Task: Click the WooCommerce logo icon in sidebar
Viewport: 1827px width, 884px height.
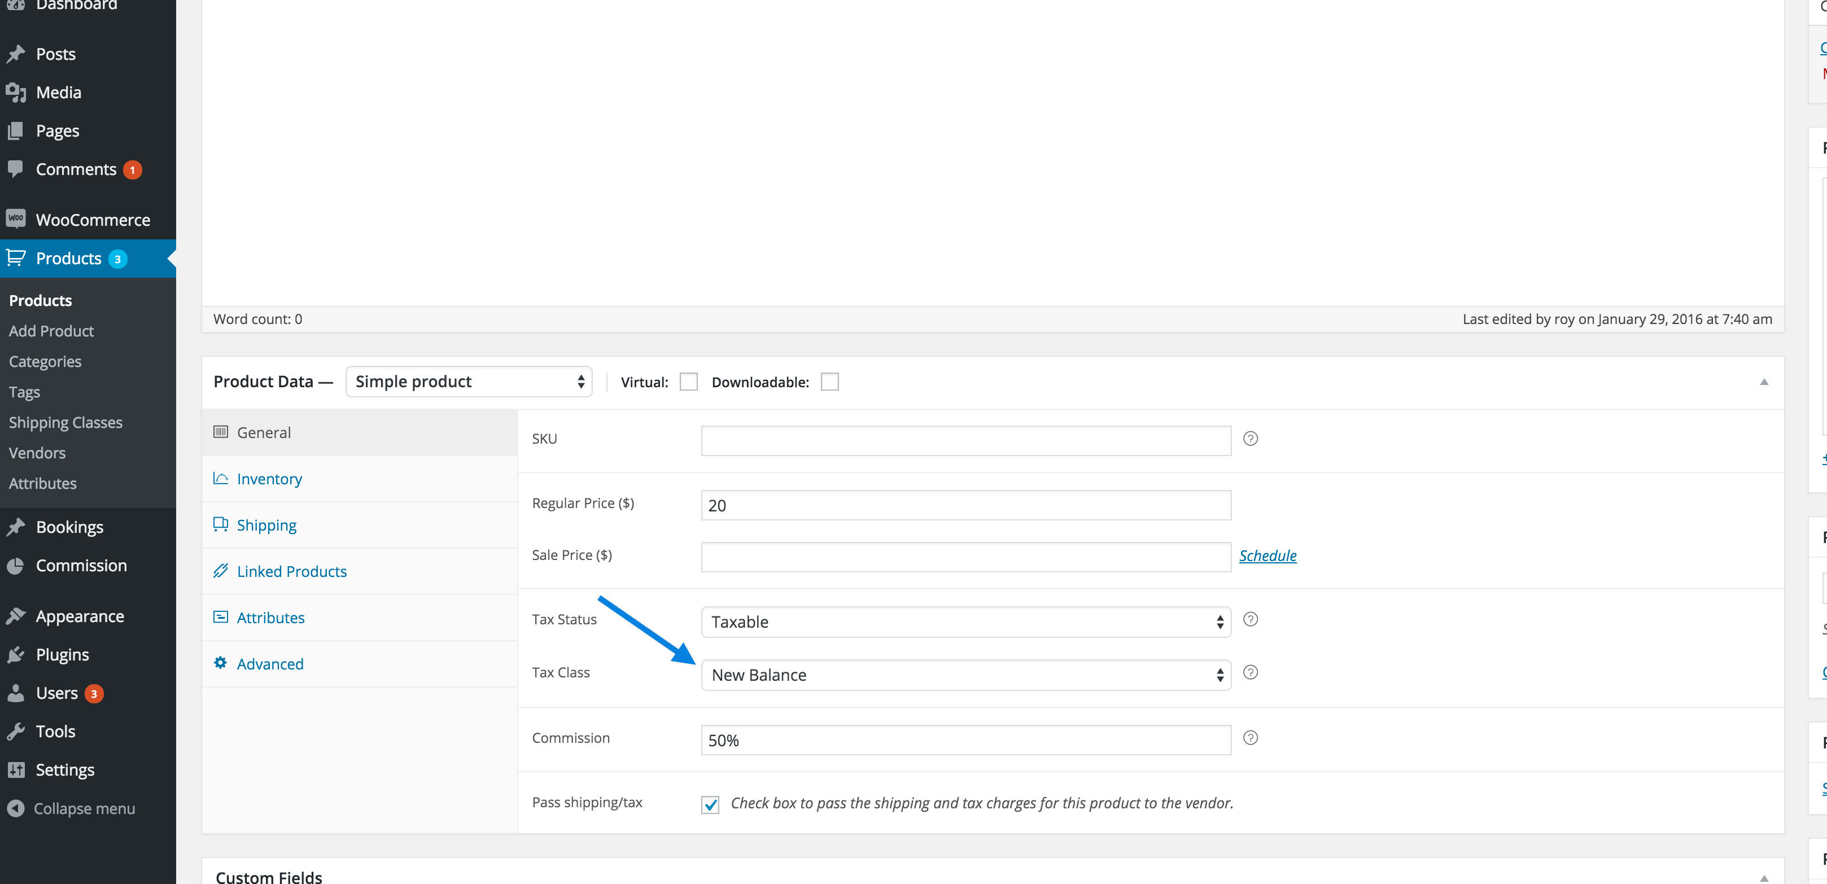Action: 16,219
